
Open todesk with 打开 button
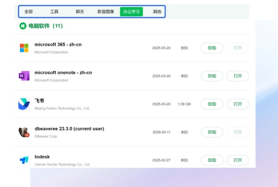point(238,160)
